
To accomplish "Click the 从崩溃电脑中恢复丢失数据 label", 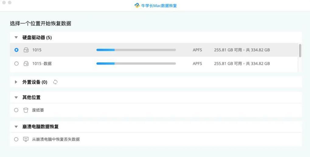I will tap(56, 139).
